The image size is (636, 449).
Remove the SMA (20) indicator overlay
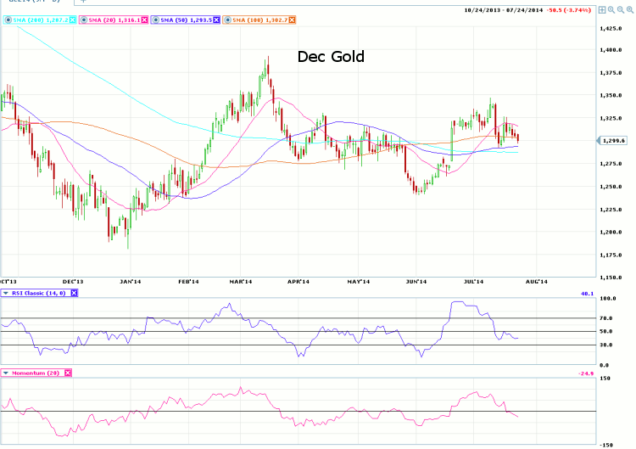click(x=143, y=19)
